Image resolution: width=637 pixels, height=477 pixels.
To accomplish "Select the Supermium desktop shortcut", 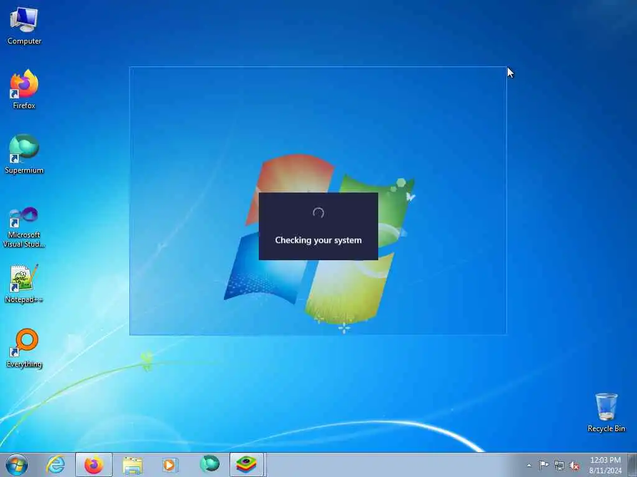I will coord(24,154).
